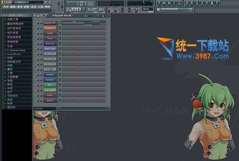Mute the Main Bass channel
This screenshot has height=161, width=239.
click(35, 43)
